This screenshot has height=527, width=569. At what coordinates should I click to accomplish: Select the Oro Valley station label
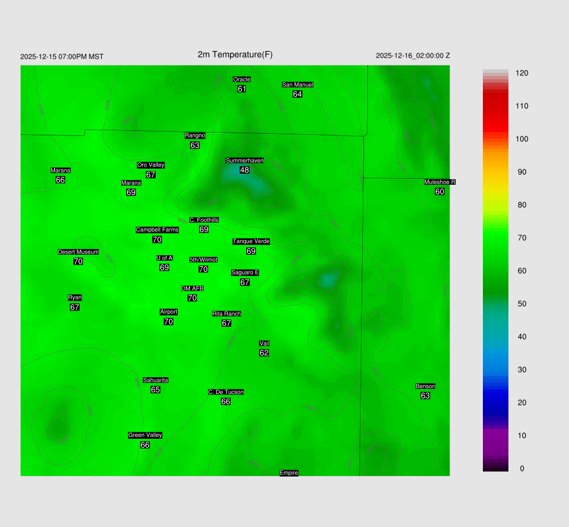(x=151, y=165)
